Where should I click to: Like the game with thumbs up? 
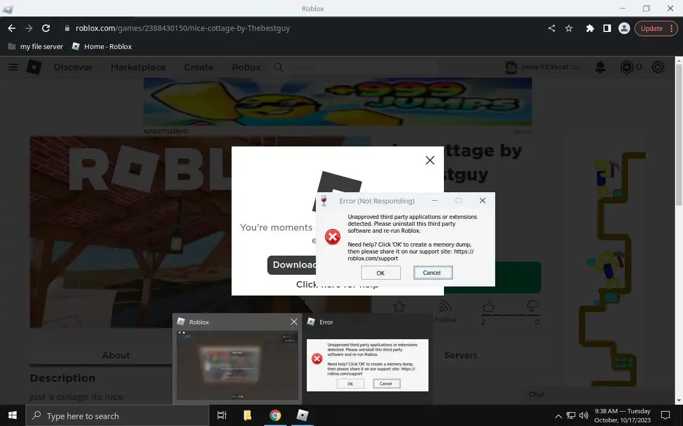click(488, 306)
